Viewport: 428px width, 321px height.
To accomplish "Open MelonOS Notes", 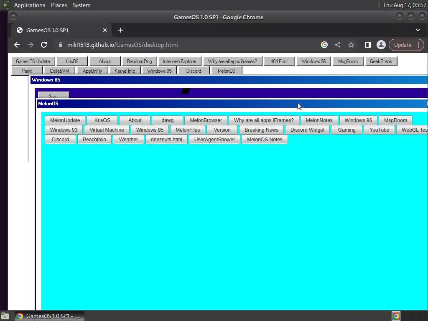I will click(265, 139).
